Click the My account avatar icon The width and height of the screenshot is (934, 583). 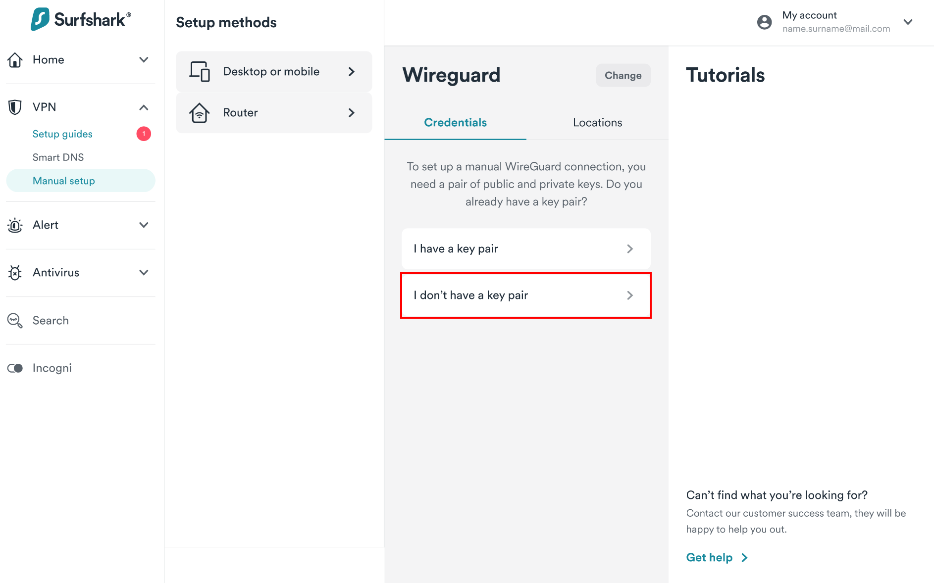click(x=764, y=22)
